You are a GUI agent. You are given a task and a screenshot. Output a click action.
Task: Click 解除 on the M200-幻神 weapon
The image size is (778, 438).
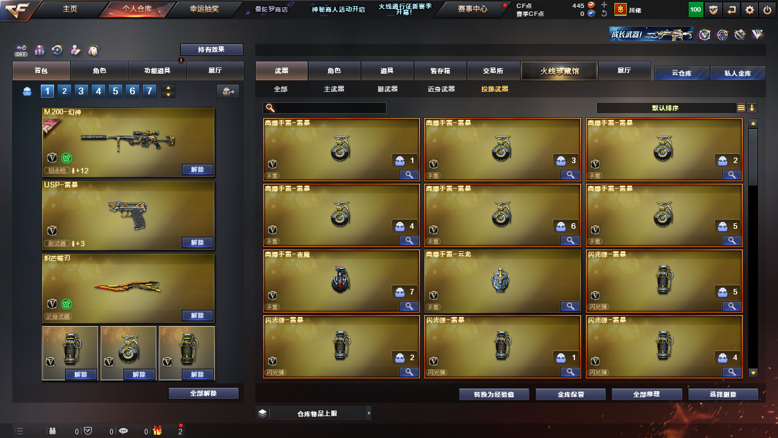point(198,170)
